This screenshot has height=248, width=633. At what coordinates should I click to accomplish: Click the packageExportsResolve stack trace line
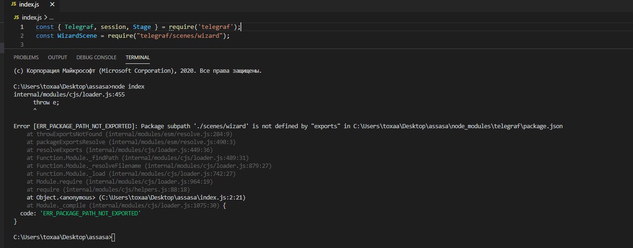(132, 142)
